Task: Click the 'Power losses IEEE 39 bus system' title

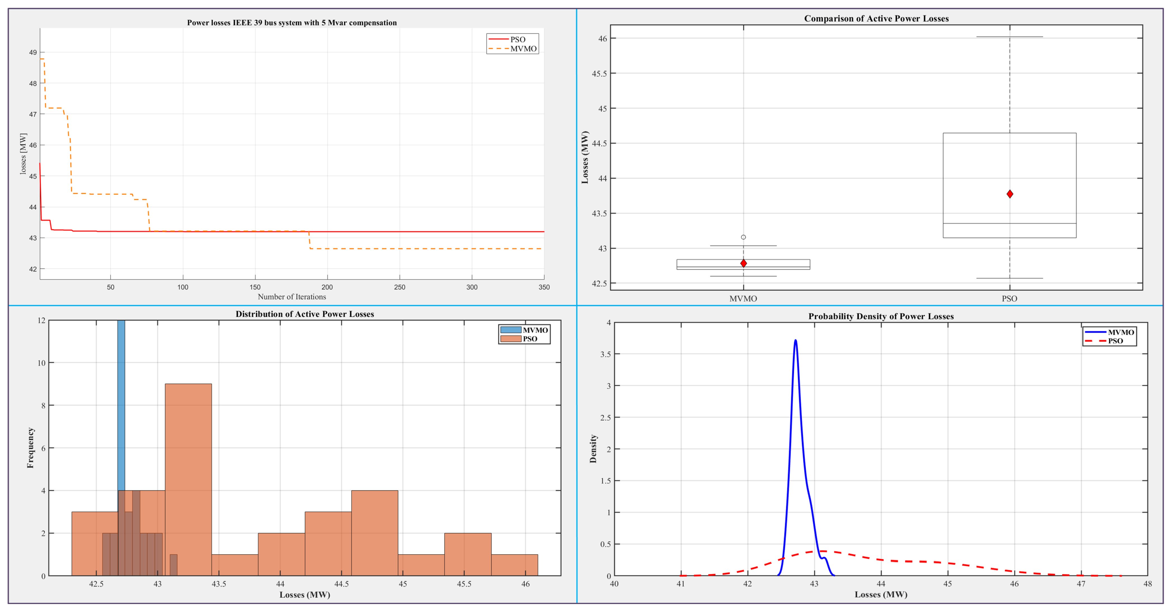Action: (292, 23)
